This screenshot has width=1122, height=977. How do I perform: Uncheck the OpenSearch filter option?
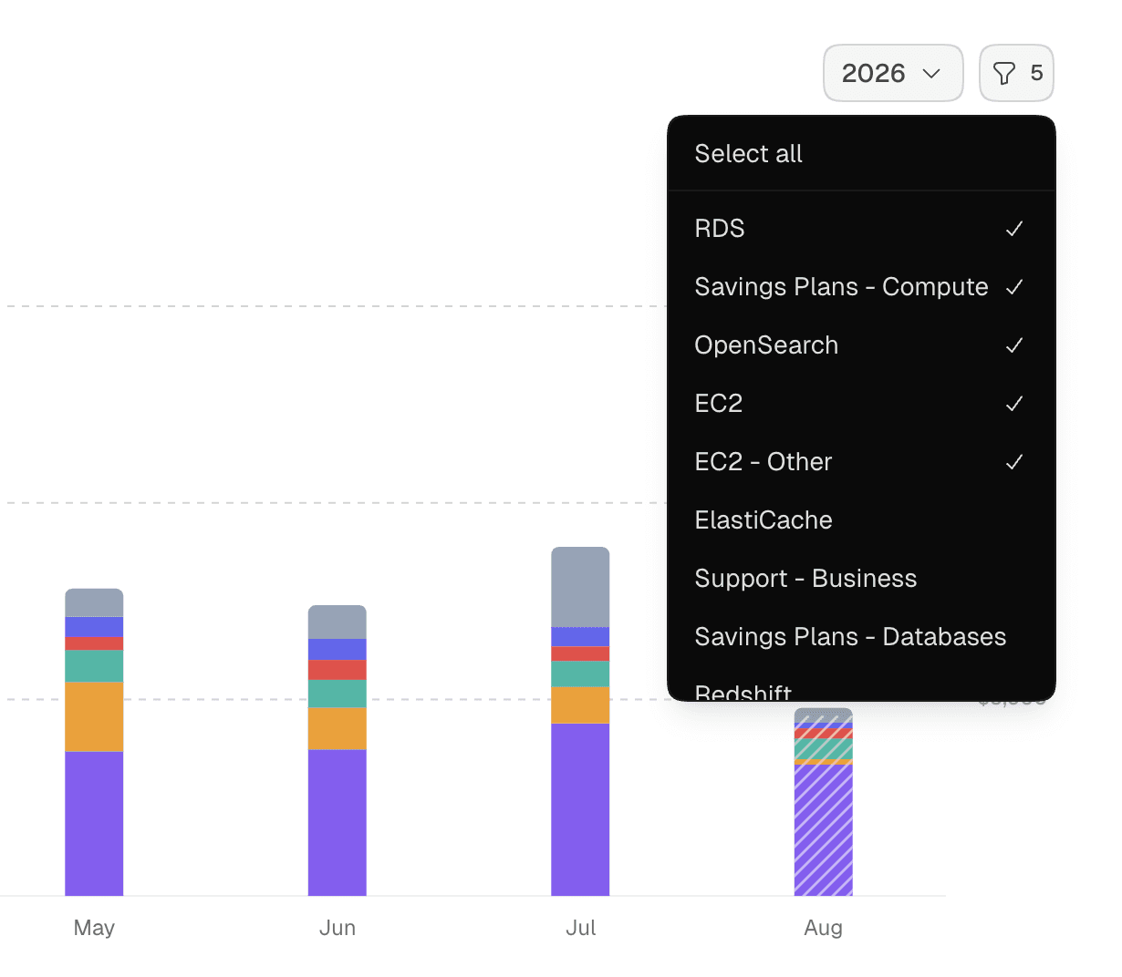(861, 345)
